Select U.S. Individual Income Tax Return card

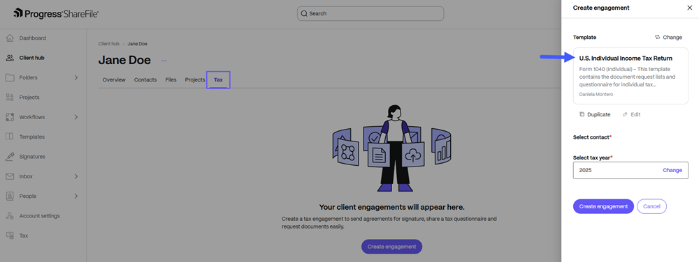click(x=630, y=76)
